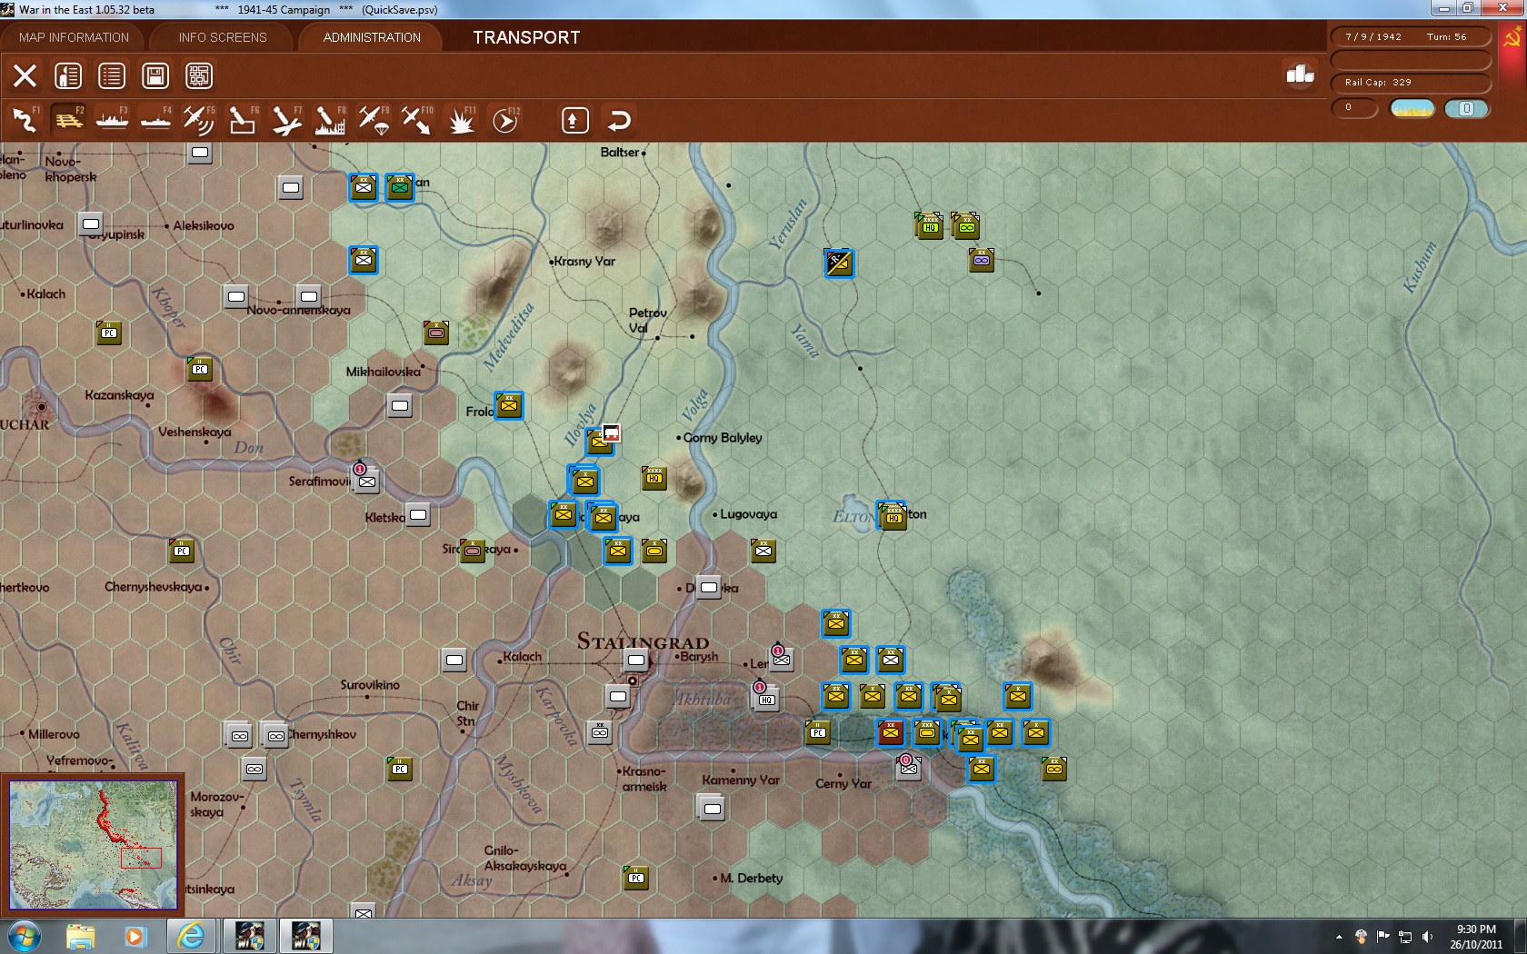Select the PC counter south of M. Derbety

pos(635,877)
